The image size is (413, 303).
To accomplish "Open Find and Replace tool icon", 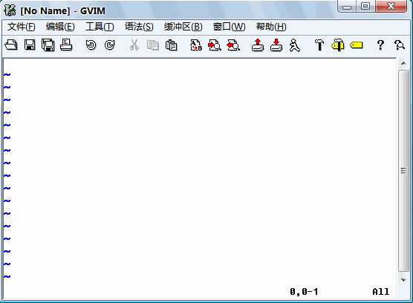I will (196, 45).
